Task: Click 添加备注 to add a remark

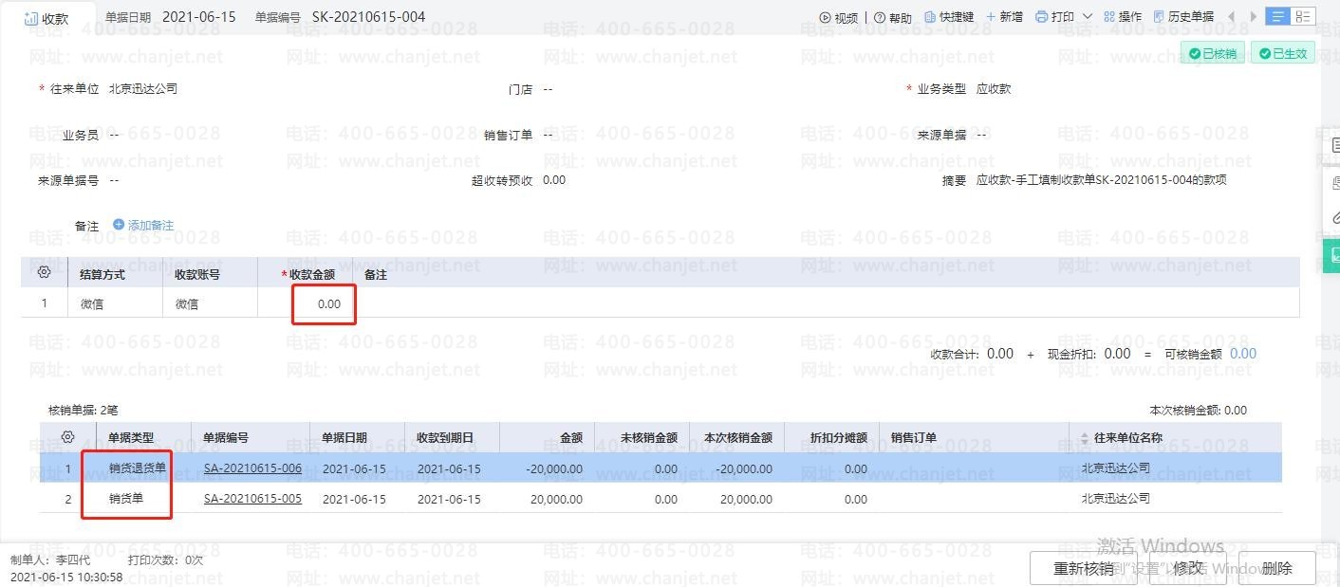Action: pyautogui.click(x=143, y=225)
